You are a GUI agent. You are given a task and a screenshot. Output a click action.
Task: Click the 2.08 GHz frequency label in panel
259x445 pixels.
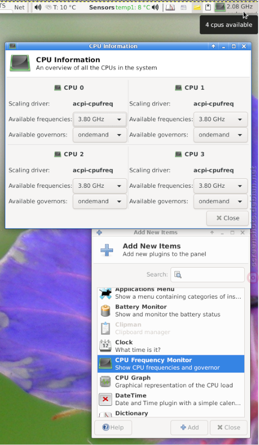click(x=240, y=6)
